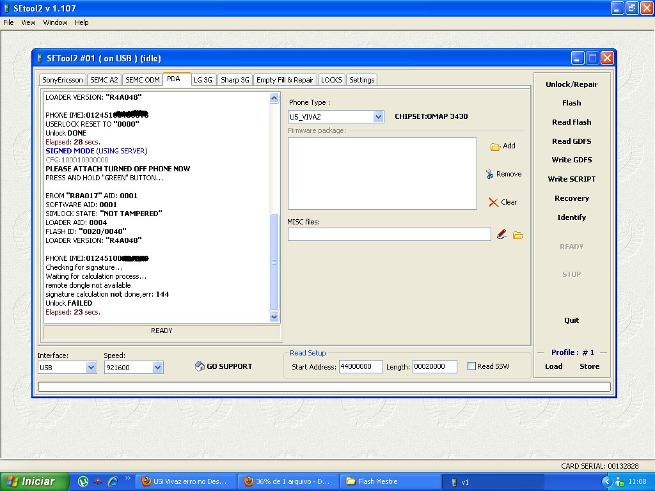Click the Write GDFS button
The width and height of the screenshot is (655, 491).
(571, 160)
